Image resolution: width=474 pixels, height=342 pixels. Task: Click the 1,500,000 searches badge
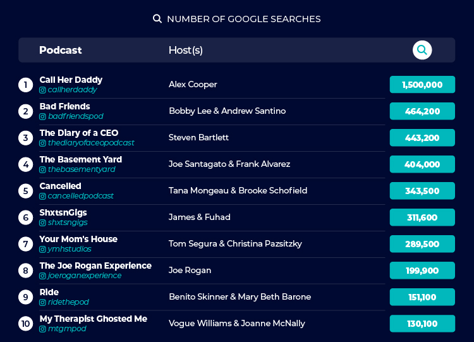click(422, 85)
